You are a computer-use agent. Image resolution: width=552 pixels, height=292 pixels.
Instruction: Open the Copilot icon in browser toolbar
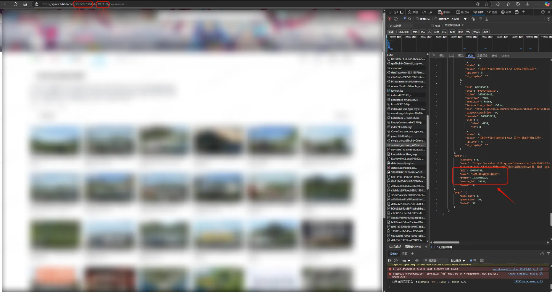[547, 4]
